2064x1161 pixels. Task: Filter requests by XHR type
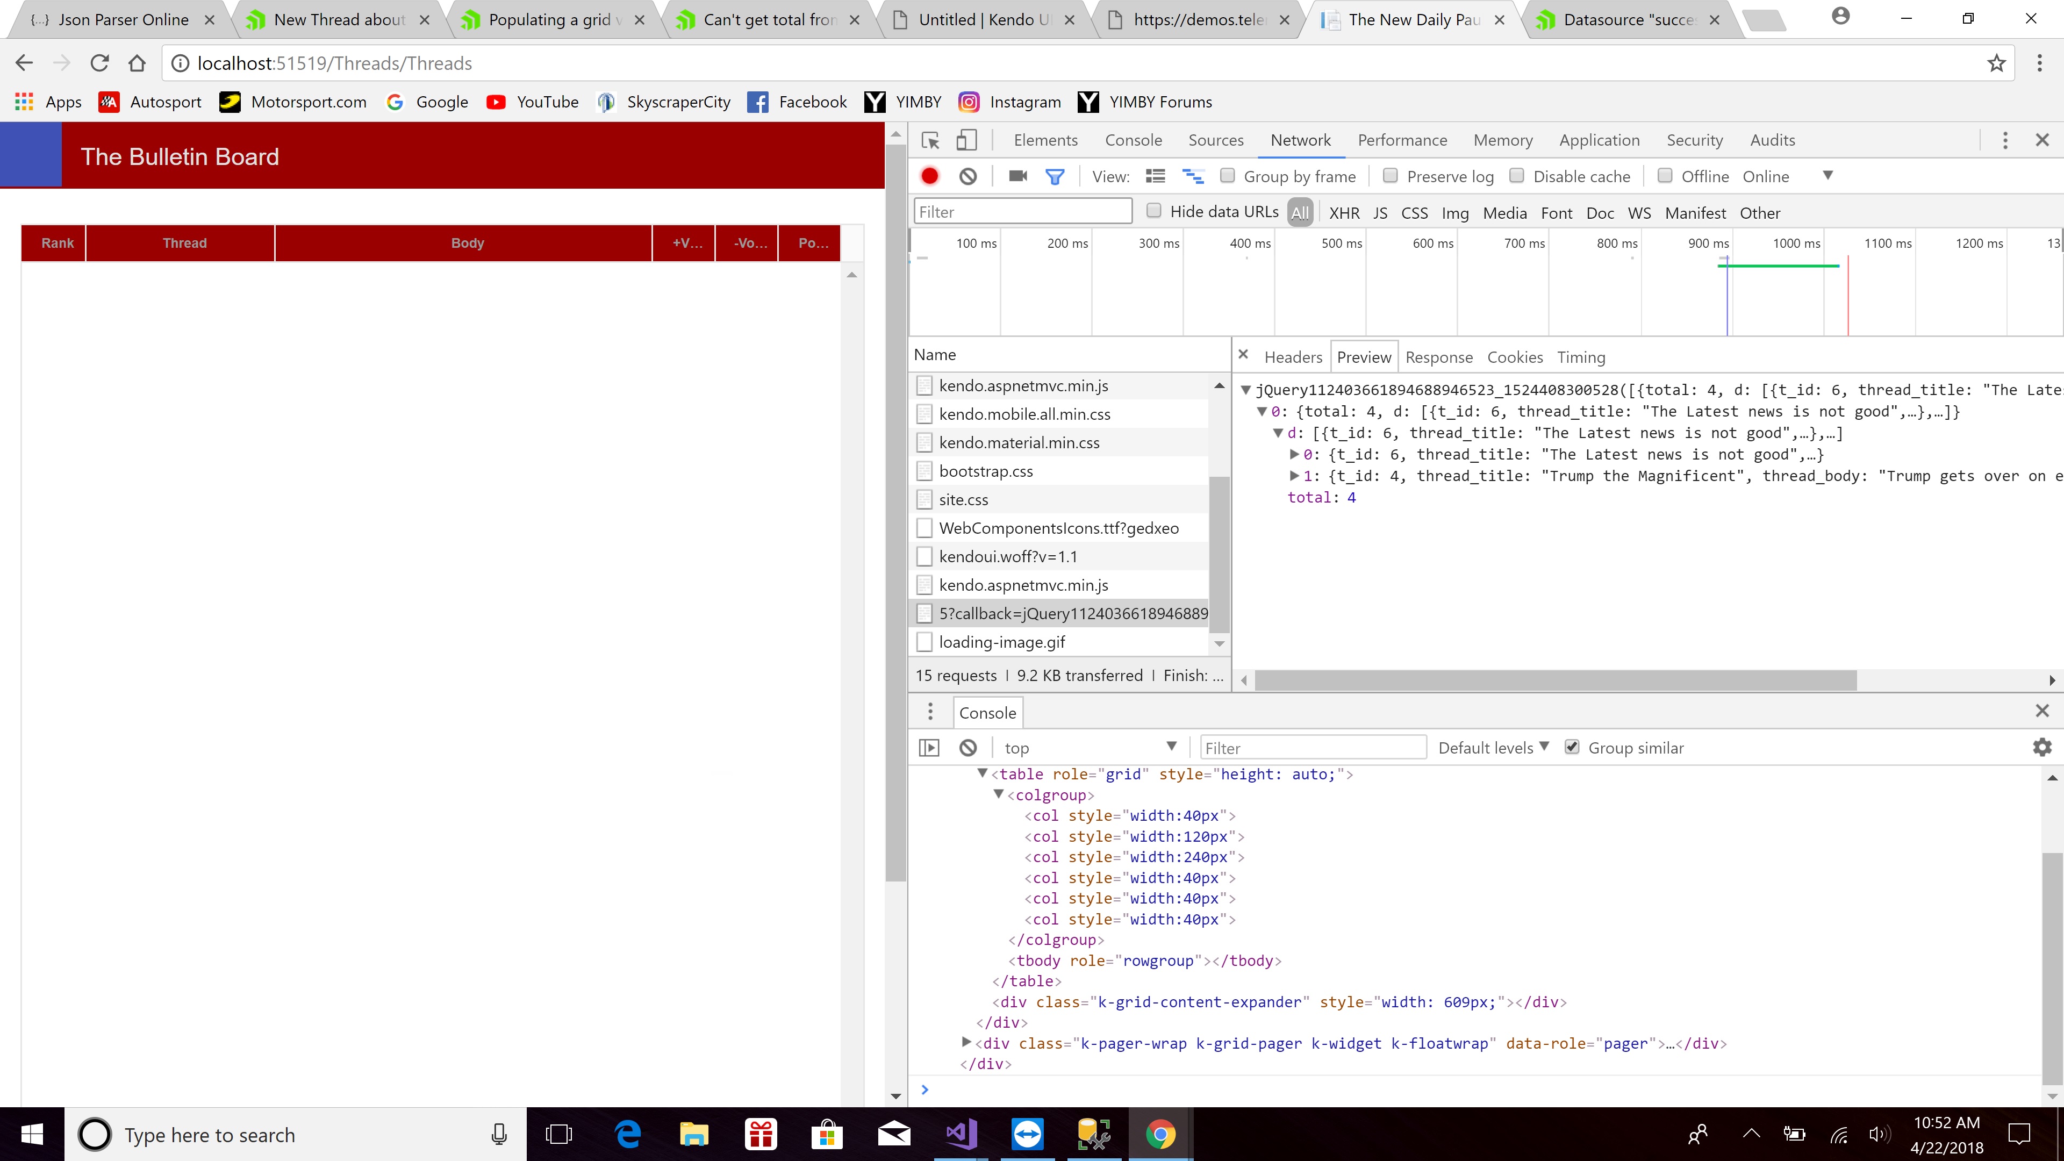pos(1344,213)
